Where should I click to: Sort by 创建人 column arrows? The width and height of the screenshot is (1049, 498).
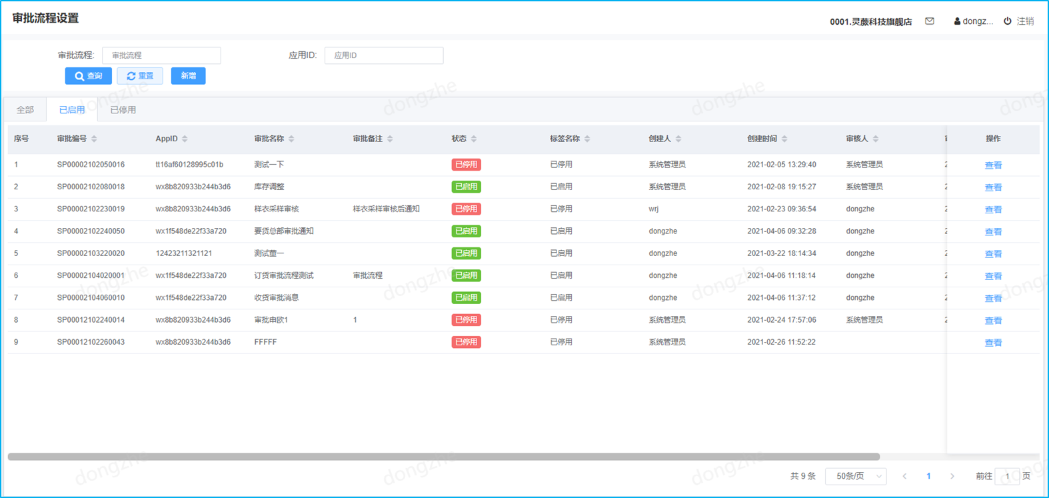pyautogui.click(x=678, y=139)
